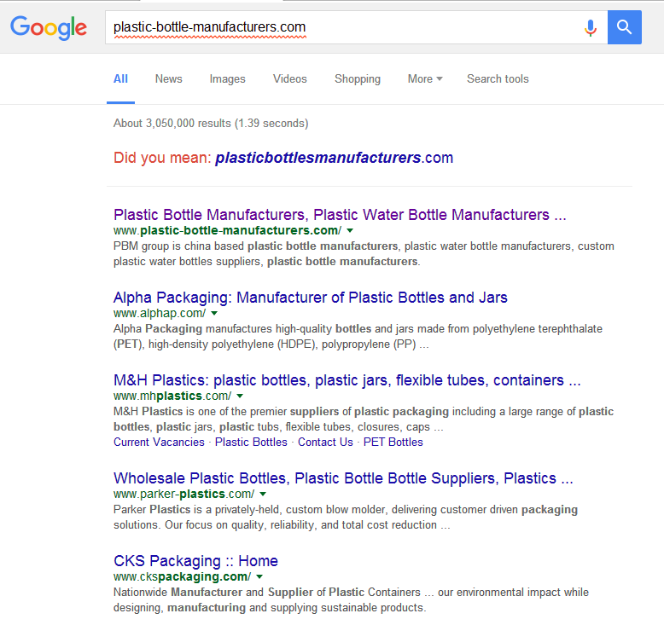The image size is (664, 625).
Task: Click the www.ckspackaging.com green URL text
Action: tap(182, 576)
